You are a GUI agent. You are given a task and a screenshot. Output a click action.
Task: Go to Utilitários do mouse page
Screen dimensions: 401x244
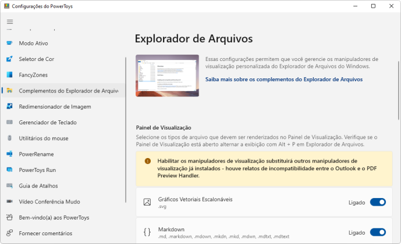click(63, 138)
